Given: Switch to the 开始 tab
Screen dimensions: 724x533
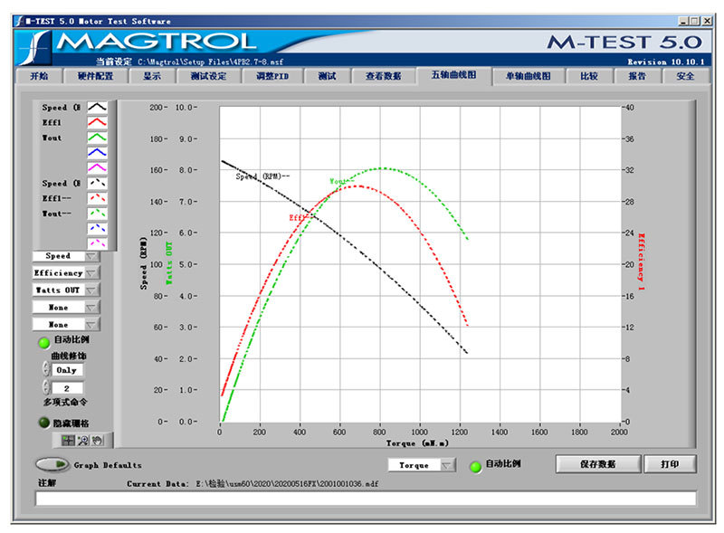Looking at the screenshot, I should click(39, 76).
